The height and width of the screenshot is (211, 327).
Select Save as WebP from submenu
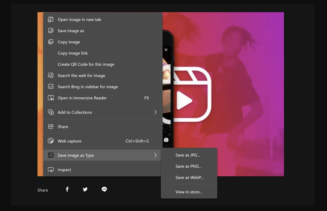click(x=189, y=177)
